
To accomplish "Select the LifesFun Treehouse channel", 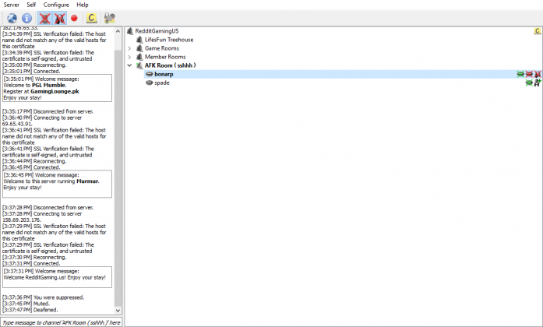I will point(169,40).
